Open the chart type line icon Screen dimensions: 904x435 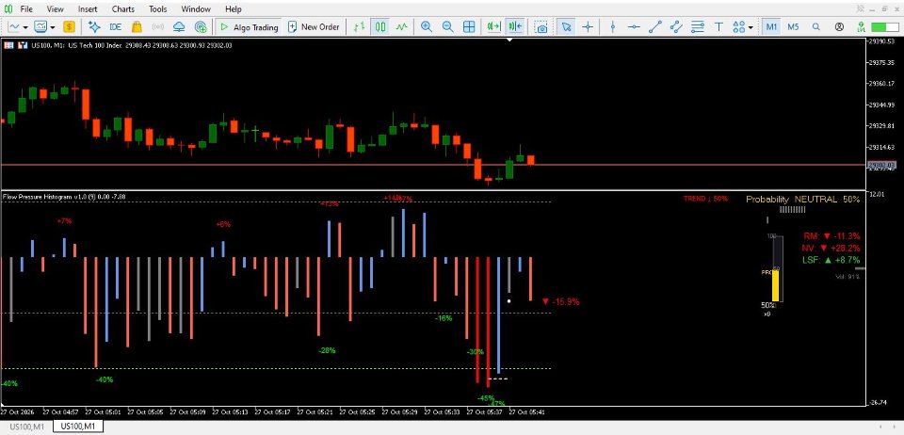[x=13, y=26]
